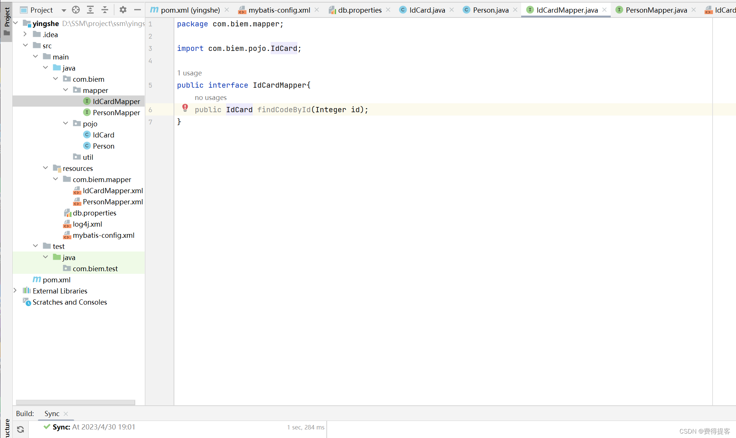Click the '1 usage' inlay hint
The width and height of the screenshot is (736, 438).
tap(189, 73)
